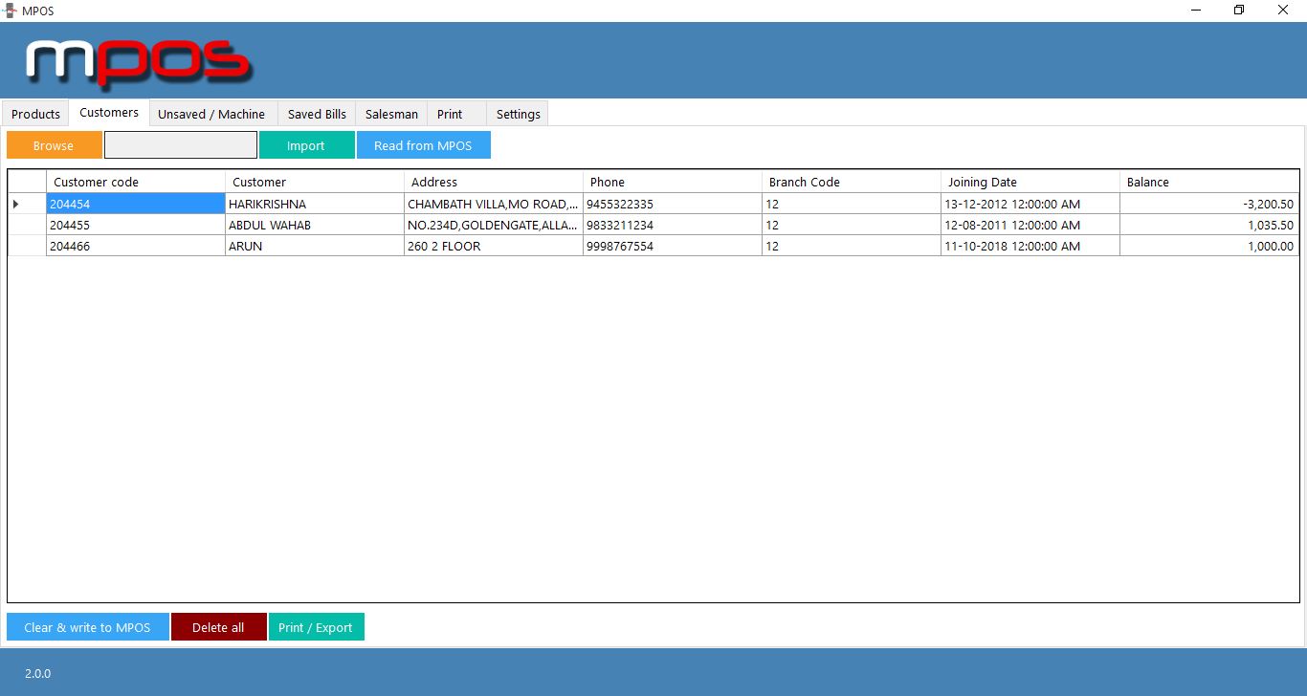Select the ABDUL WAHAB customer cell

click(314, 225)
